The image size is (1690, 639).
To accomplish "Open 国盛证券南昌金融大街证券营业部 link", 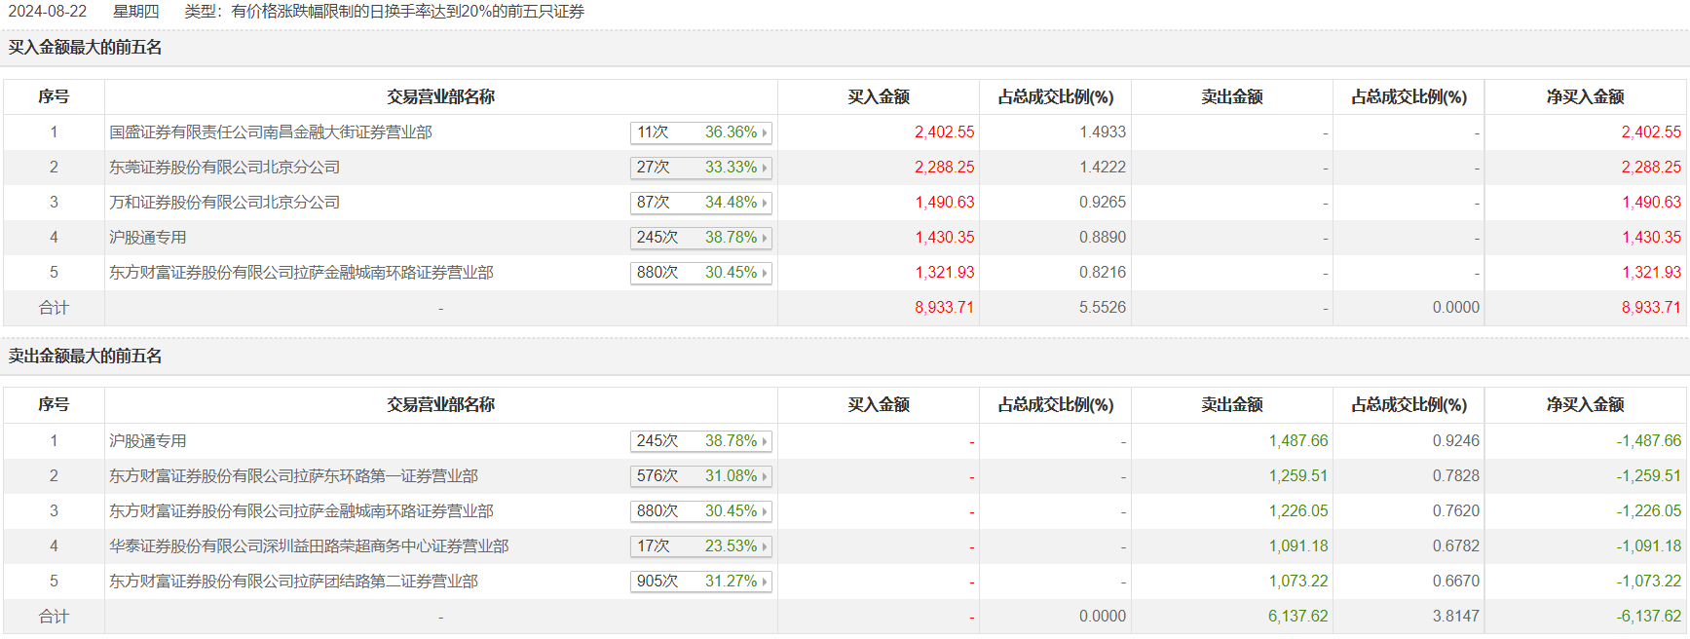I will click(270, 132).
